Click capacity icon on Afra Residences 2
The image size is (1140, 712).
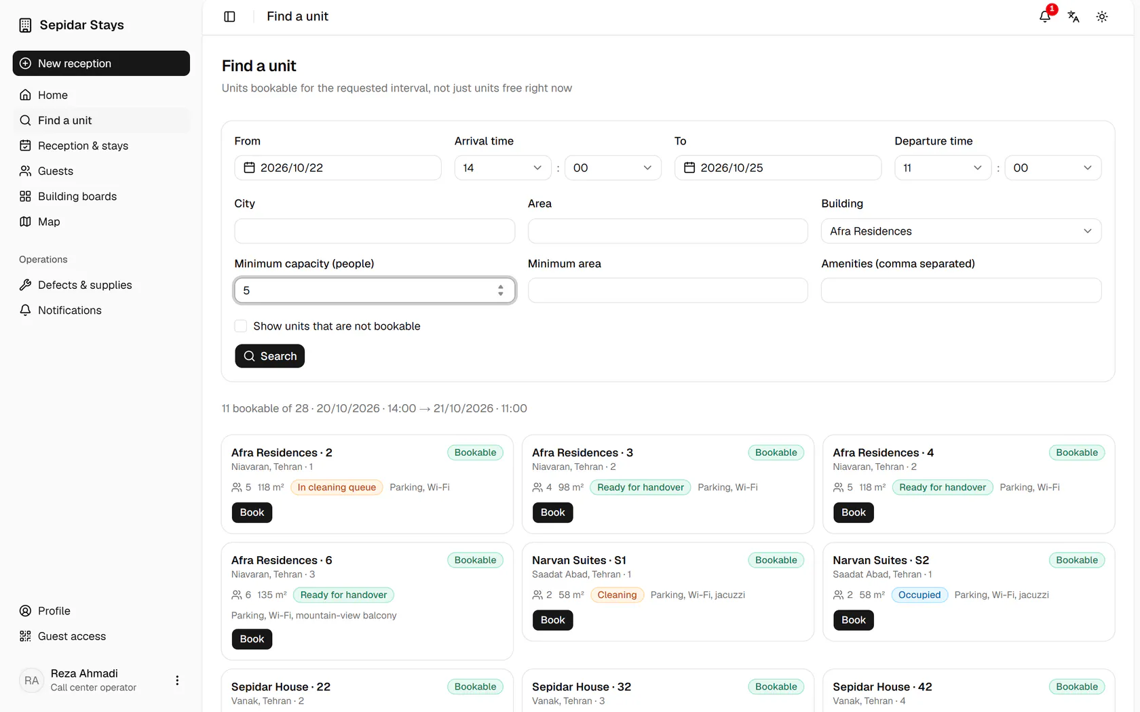point(237,488)
